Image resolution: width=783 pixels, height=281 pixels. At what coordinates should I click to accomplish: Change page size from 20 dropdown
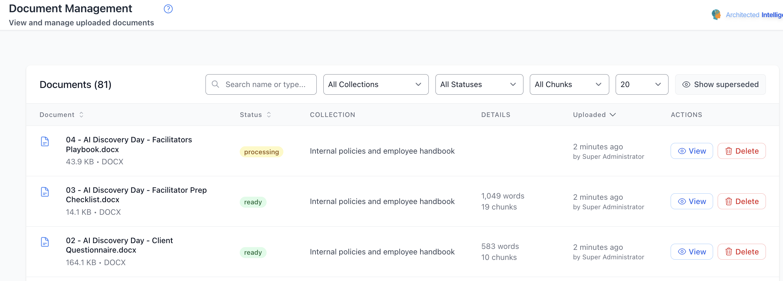pos(642,84)
